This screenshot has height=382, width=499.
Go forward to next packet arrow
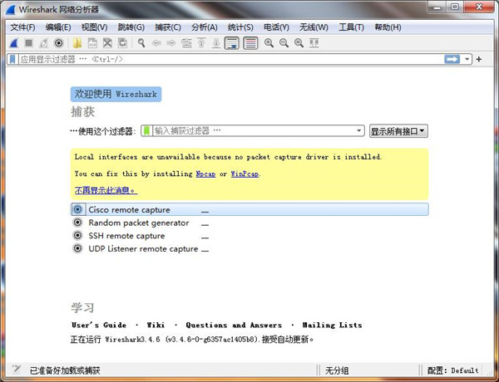[x=171, y=43]
